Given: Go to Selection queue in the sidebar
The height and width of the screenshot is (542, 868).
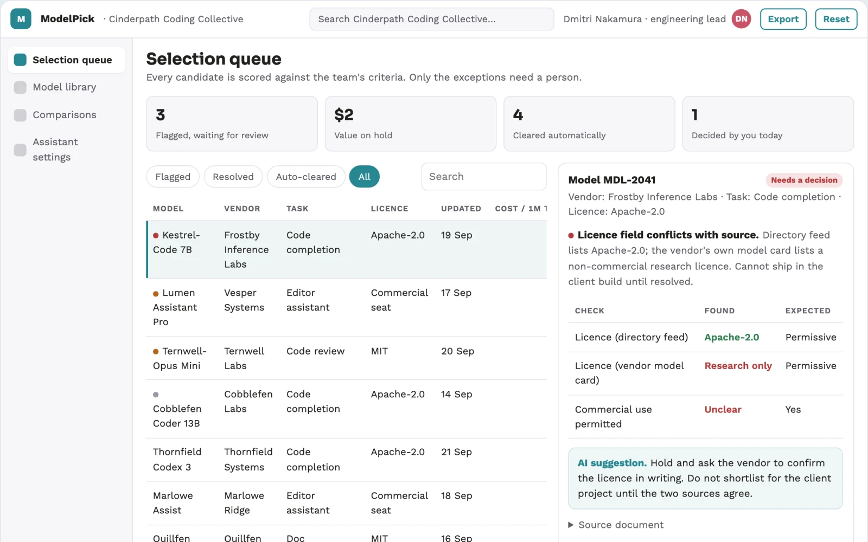Looking at the screenshot, I should (66, 60).
